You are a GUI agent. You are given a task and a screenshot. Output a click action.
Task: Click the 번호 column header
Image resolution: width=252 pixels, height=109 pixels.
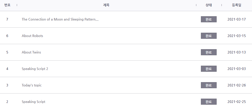pyautogui.click(x=7, y=5)
